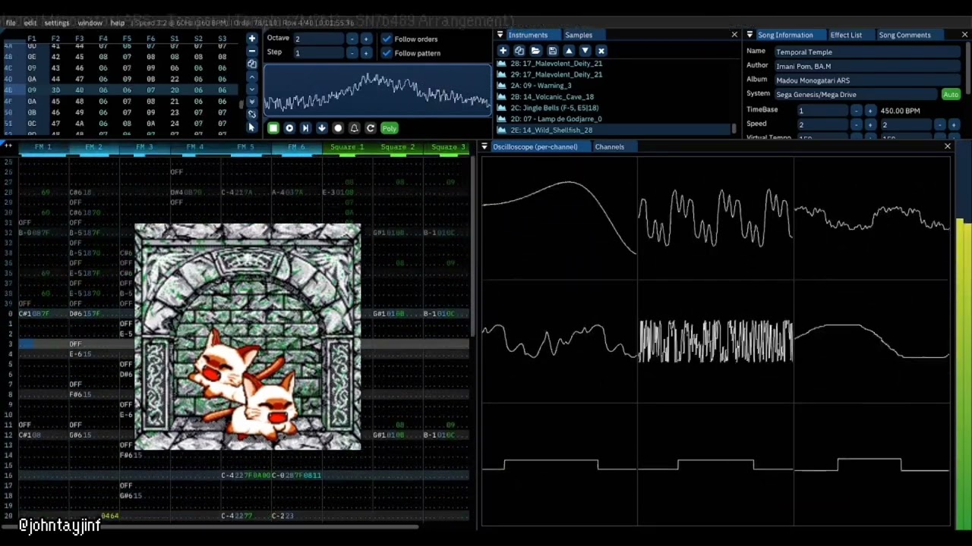Increase Step with plus button

366,53
